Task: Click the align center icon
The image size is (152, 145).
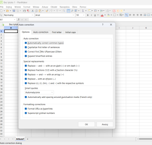Action: [134, 15]
